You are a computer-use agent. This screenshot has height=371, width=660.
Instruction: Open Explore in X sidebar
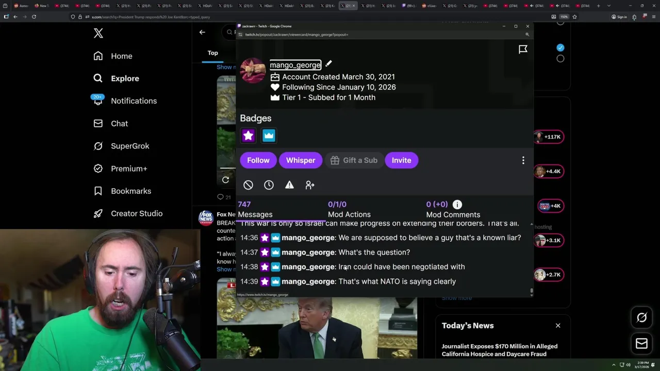pyautogui.click(x=117, y=78)
